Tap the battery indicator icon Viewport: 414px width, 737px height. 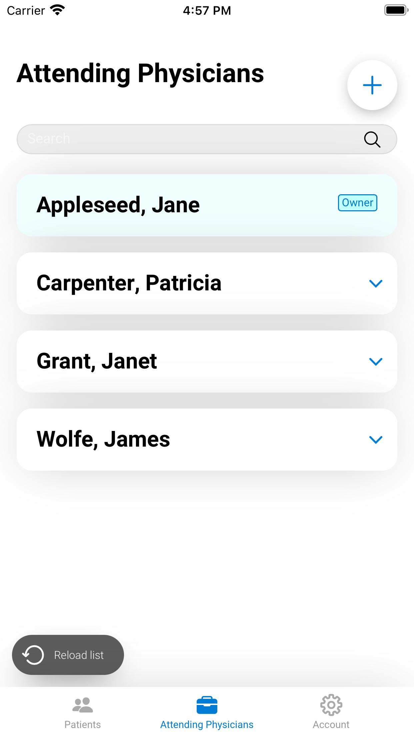396,10
